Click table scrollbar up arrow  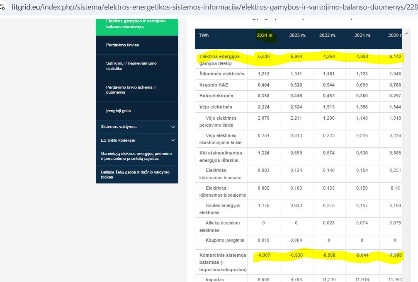click(x=406, y=33)
